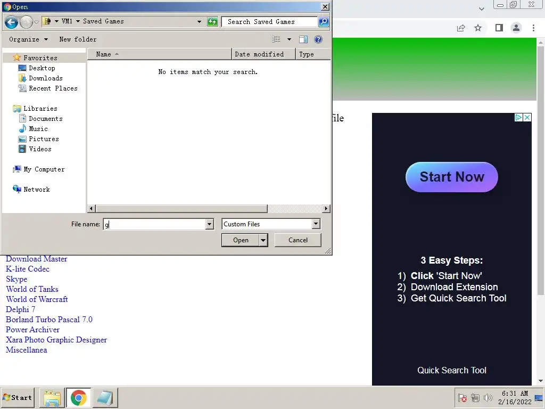Click the volume speaker tray icon
The height and width of the screenshot is (409, 545).
click(488, 397)
